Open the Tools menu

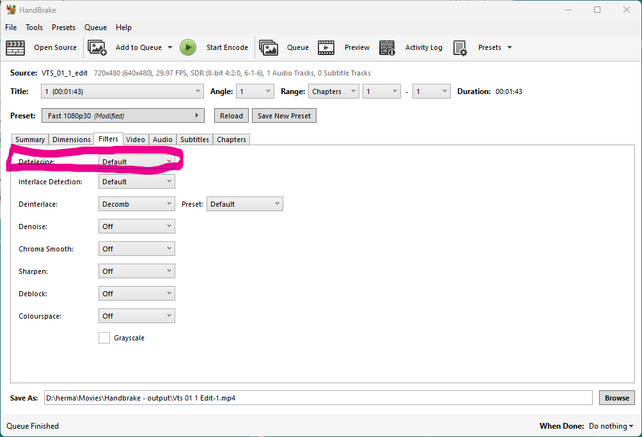[x=34, y=28]
